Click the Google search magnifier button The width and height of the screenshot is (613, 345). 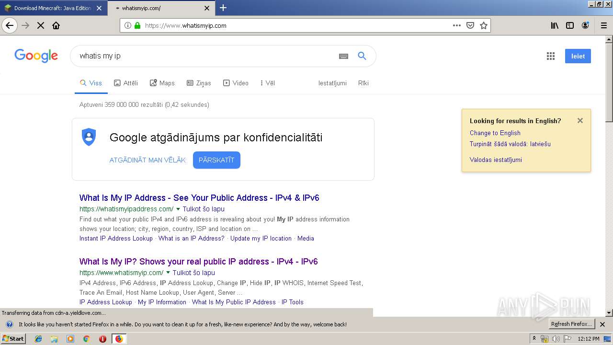coord(362,56)
